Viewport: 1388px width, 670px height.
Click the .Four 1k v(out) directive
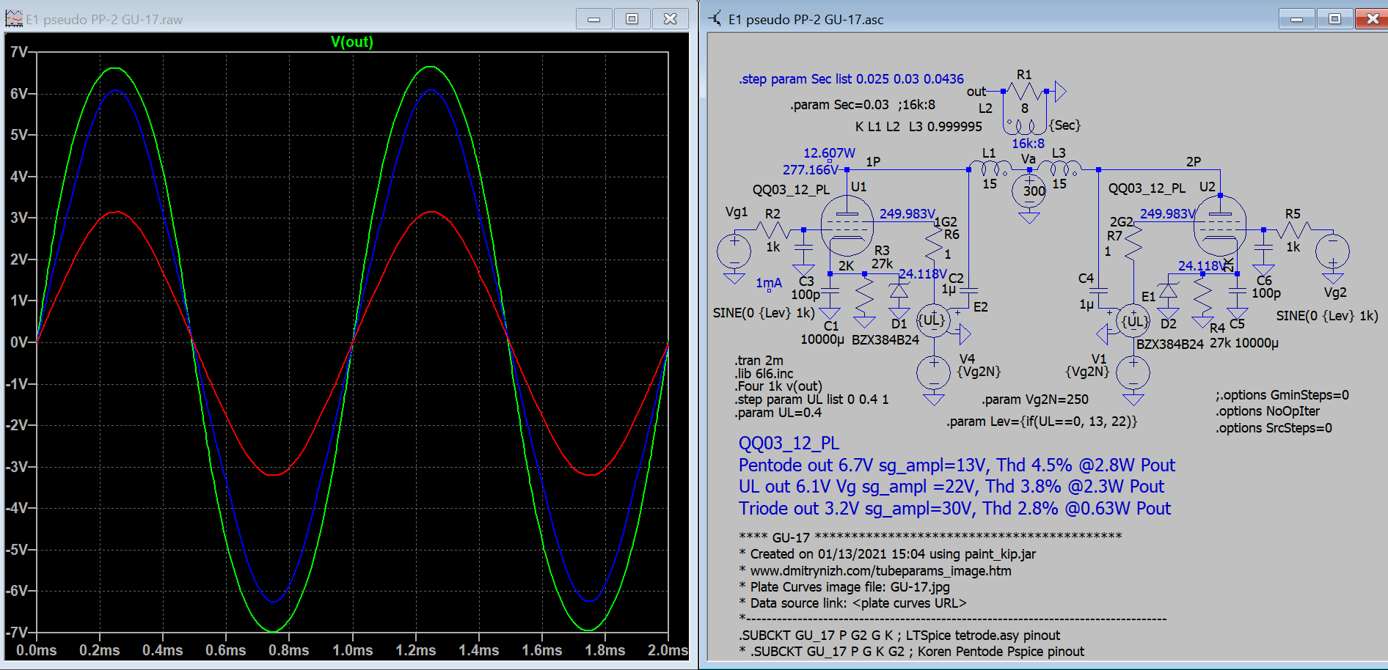click(778, 386)
